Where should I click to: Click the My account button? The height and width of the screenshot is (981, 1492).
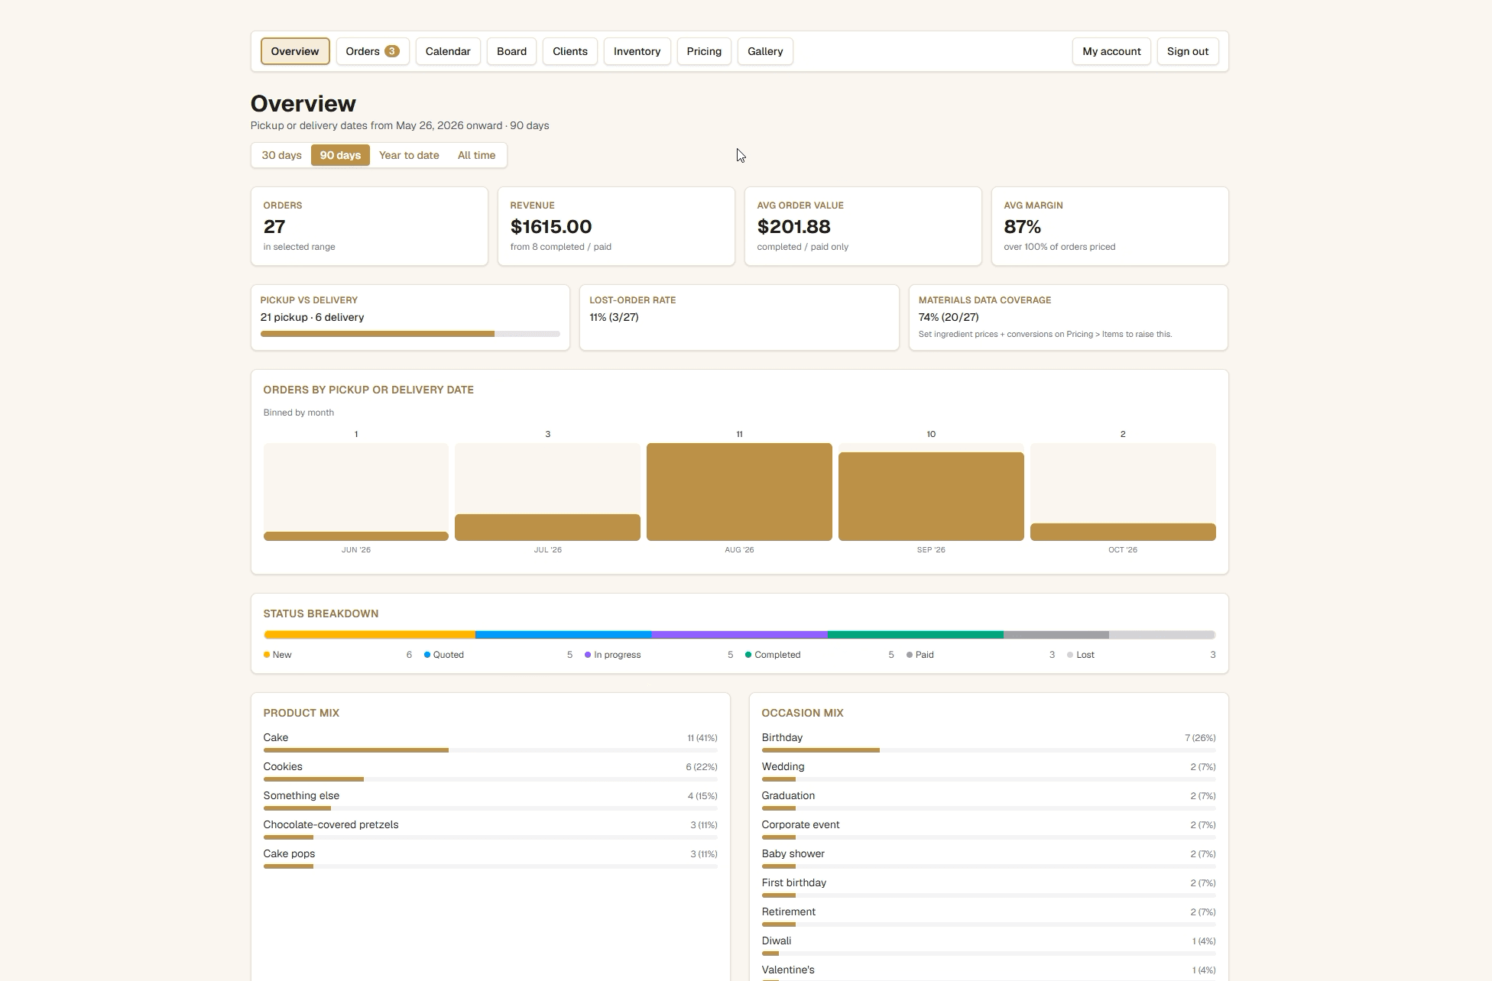tap(1111, 51)
